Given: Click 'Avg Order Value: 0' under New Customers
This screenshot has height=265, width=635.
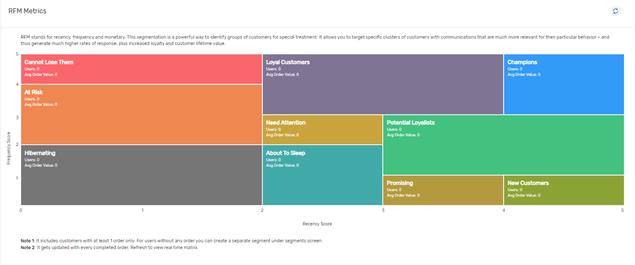Looking at the screenshot, I should click(x=524, y=196).
